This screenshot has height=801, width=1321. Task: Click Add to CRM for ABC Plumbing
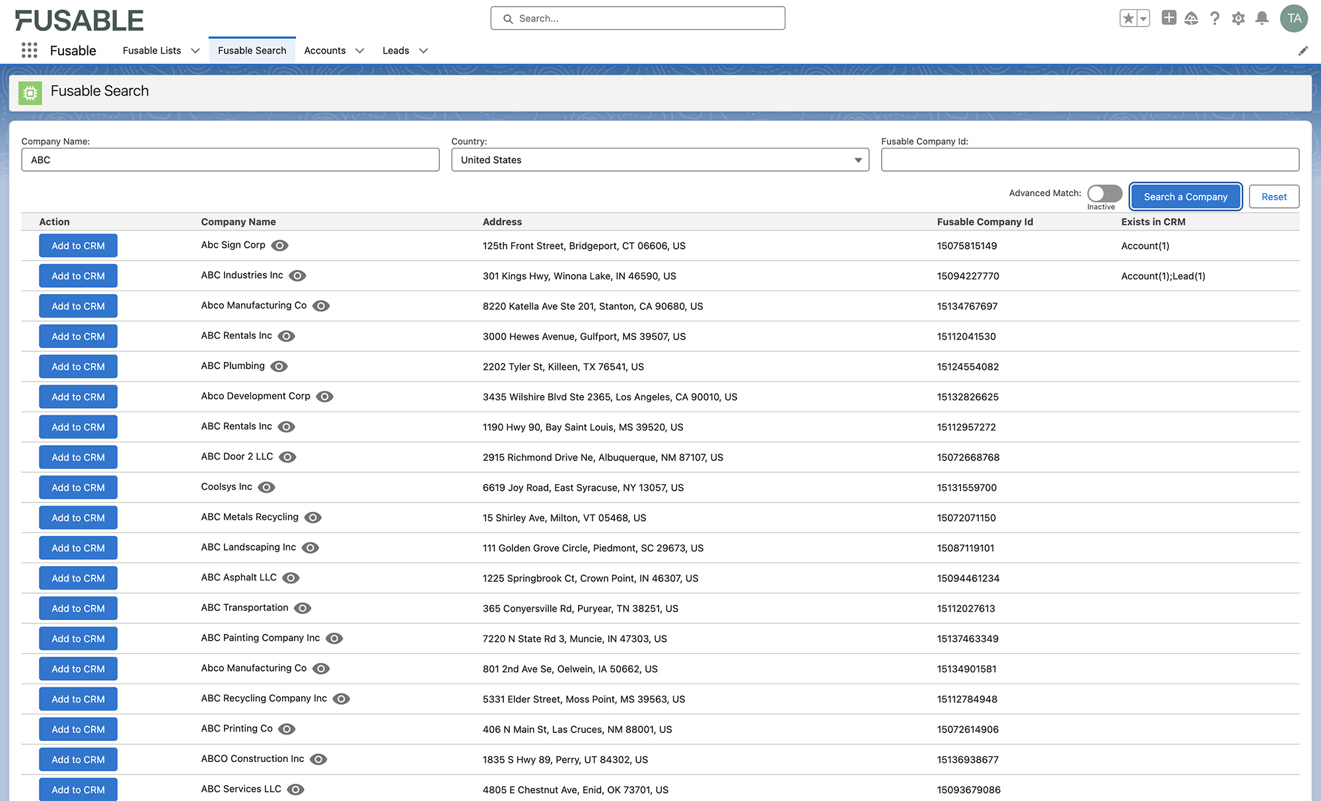(x=78, y=366)
